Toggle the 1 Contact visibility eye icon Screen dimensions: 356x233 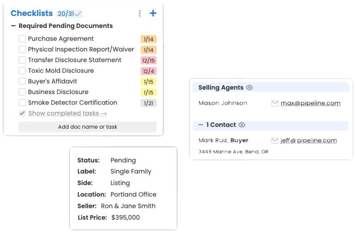point(242,125)
